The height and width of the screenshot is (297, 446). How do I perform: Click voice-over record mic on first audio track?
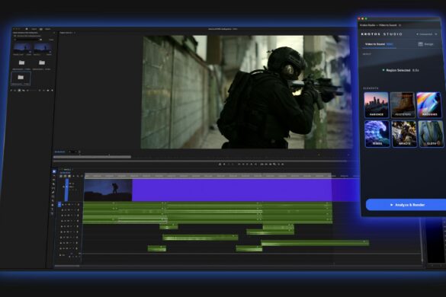(x=78, y=205)
